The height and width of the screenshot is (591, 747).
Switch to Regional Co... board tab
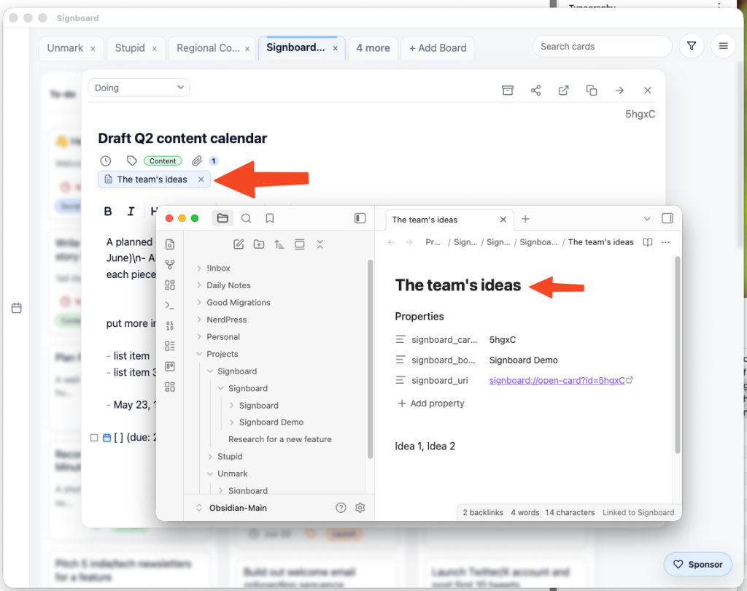pyautogui.click(x=208, y=47)
